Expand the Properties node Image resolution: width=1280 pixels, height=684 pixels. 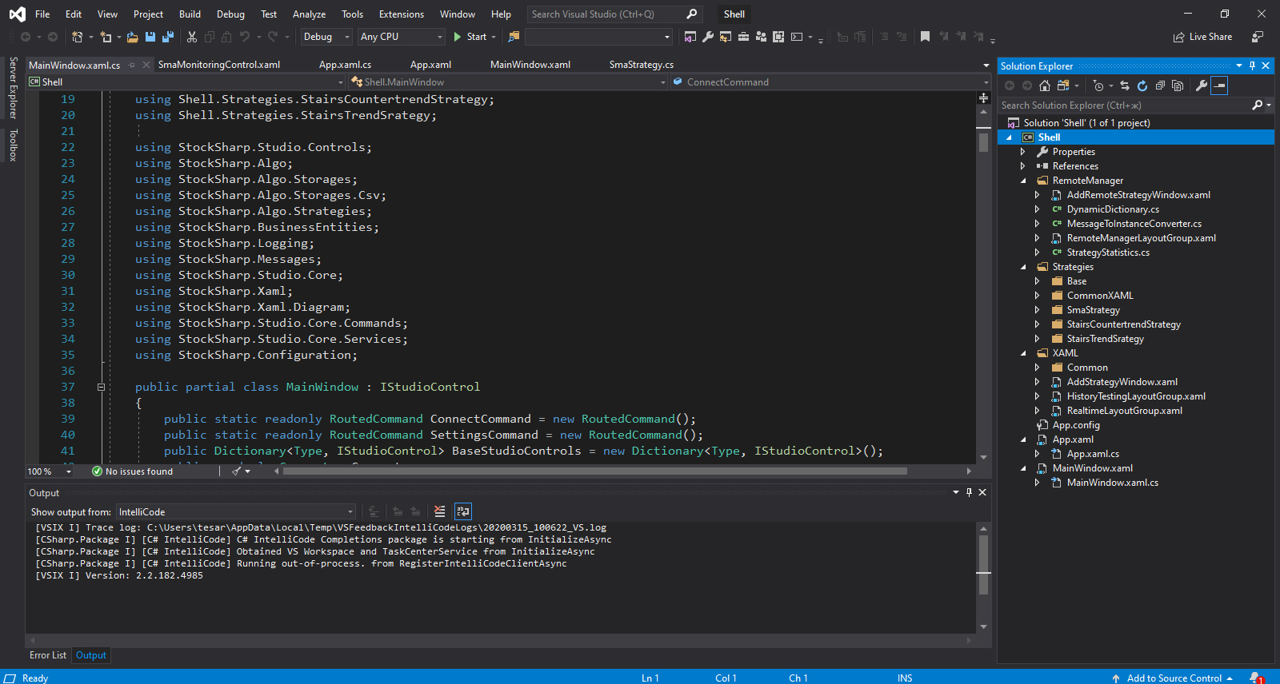coord(1023,152)
